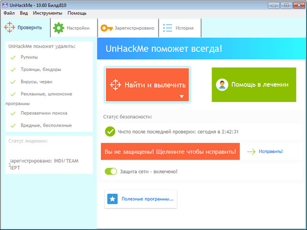Open the Помощь menu
This screenshot has width=307, height=230.
[x=77, y=13]
